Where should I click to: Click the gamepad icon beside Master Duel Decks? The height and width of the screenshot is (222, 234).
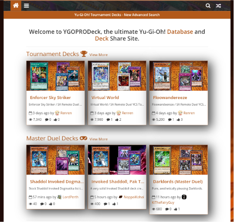tap(83, 138)
